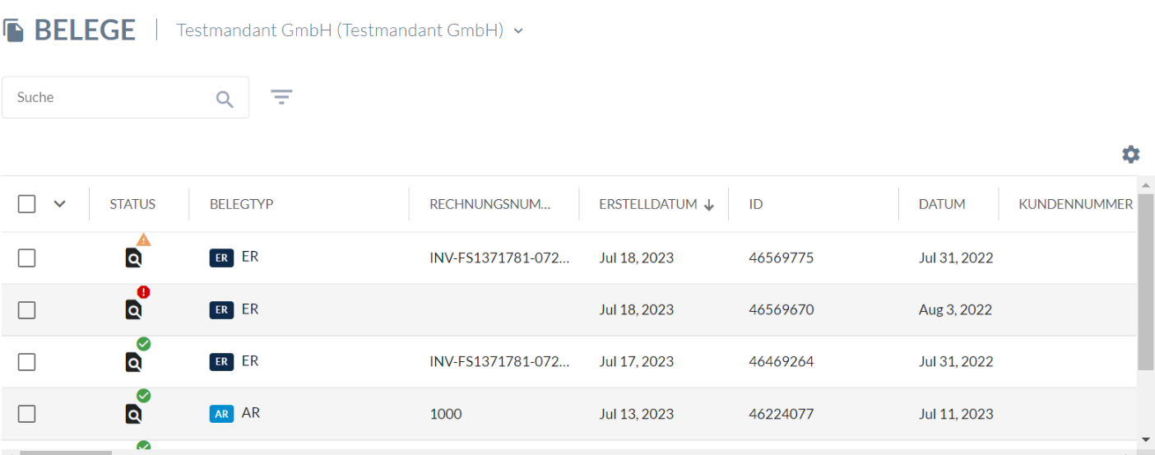Toggle the select-all checkbox in table header

pyautogui.click(x=26, y=204)
